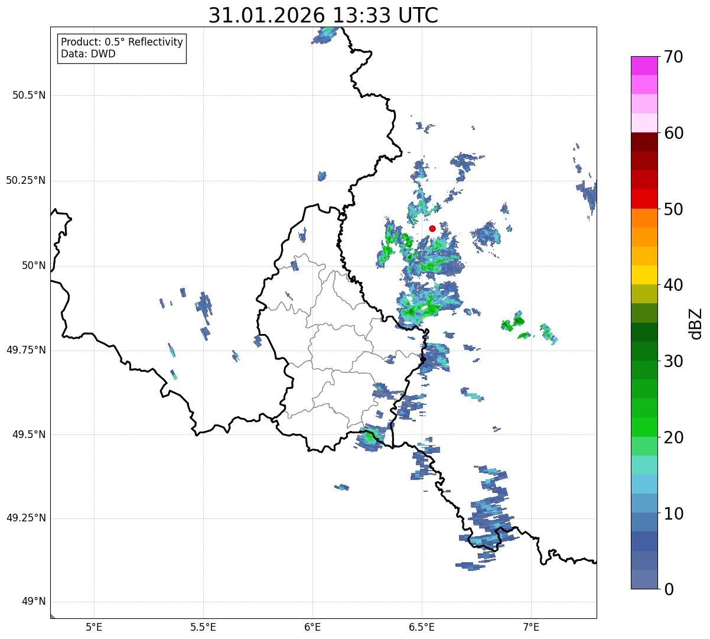Image resolution: width=710 pixels, height=639 pixels.
Task: Click the colorbar '20' tick label
Action: point(673,437)
